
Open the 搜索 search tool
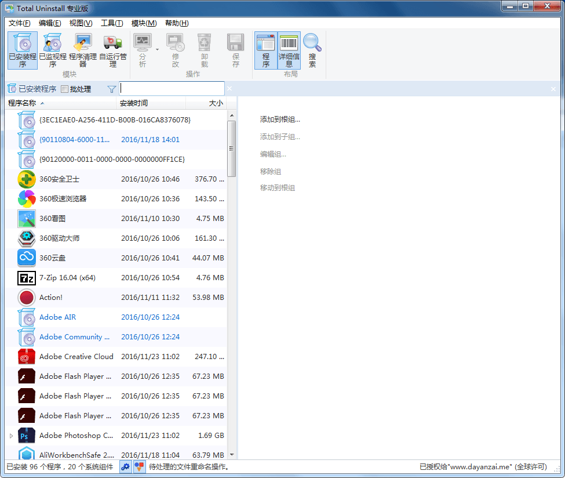(x=312, y=50)
